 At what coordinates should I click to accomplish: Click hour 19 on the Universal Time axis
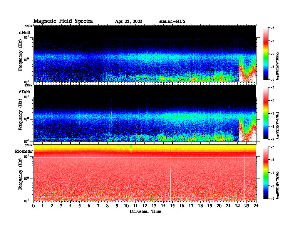(x=209, y=206)
